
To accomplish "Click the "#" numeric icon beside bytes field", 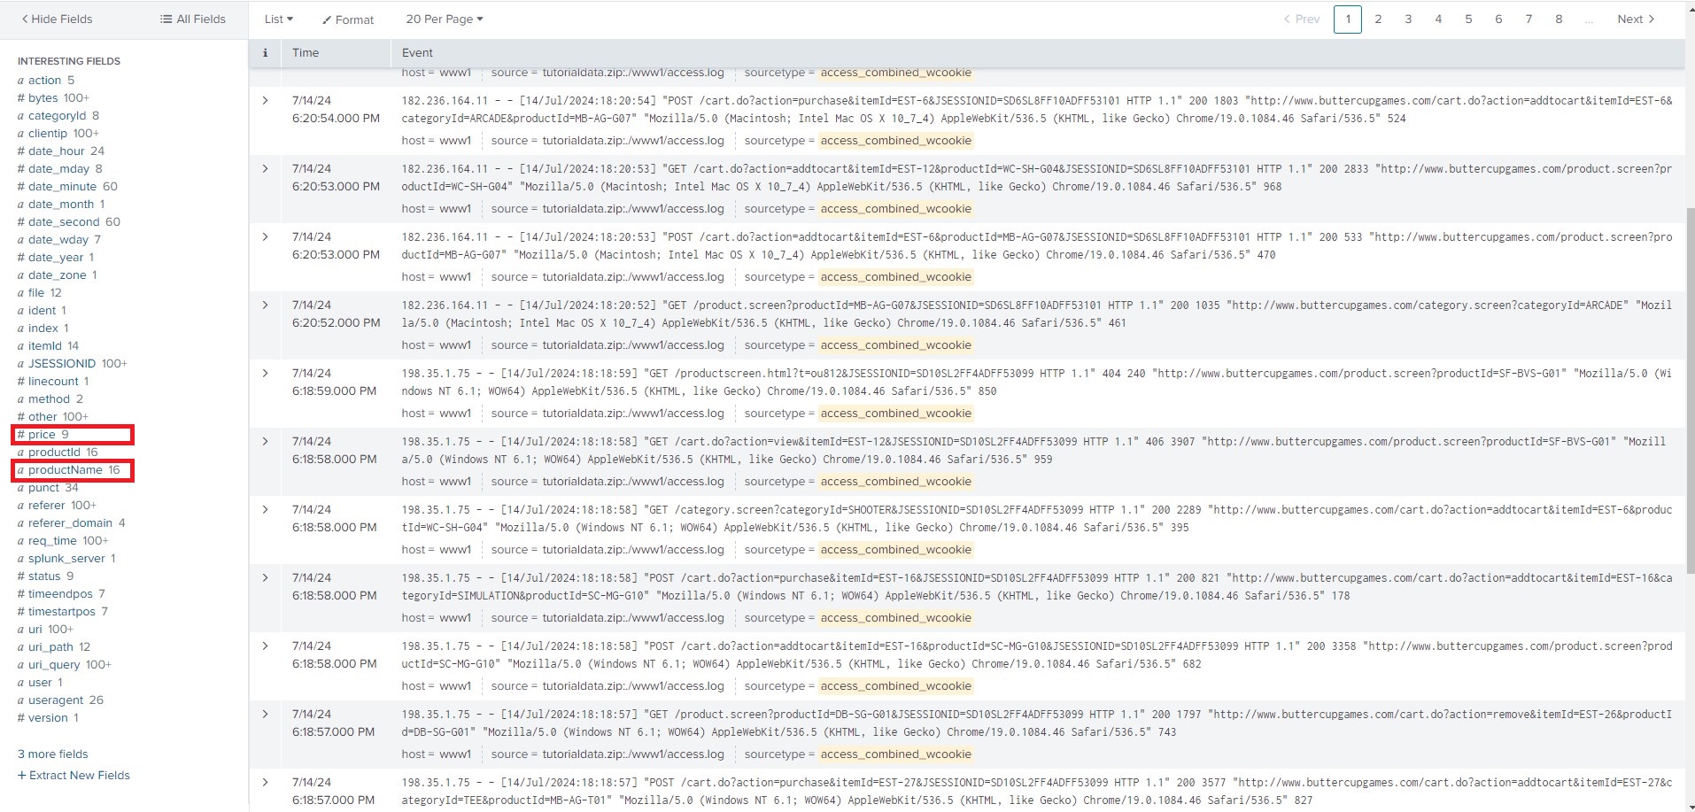I will coord(20,97).
